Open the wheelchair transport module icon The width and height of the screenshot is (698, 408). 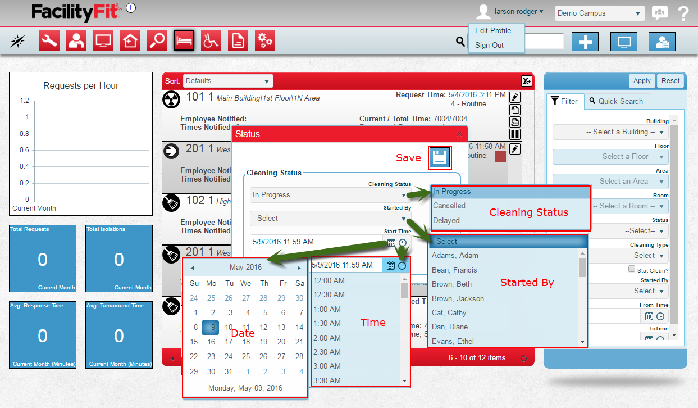(x=211, y=40)
